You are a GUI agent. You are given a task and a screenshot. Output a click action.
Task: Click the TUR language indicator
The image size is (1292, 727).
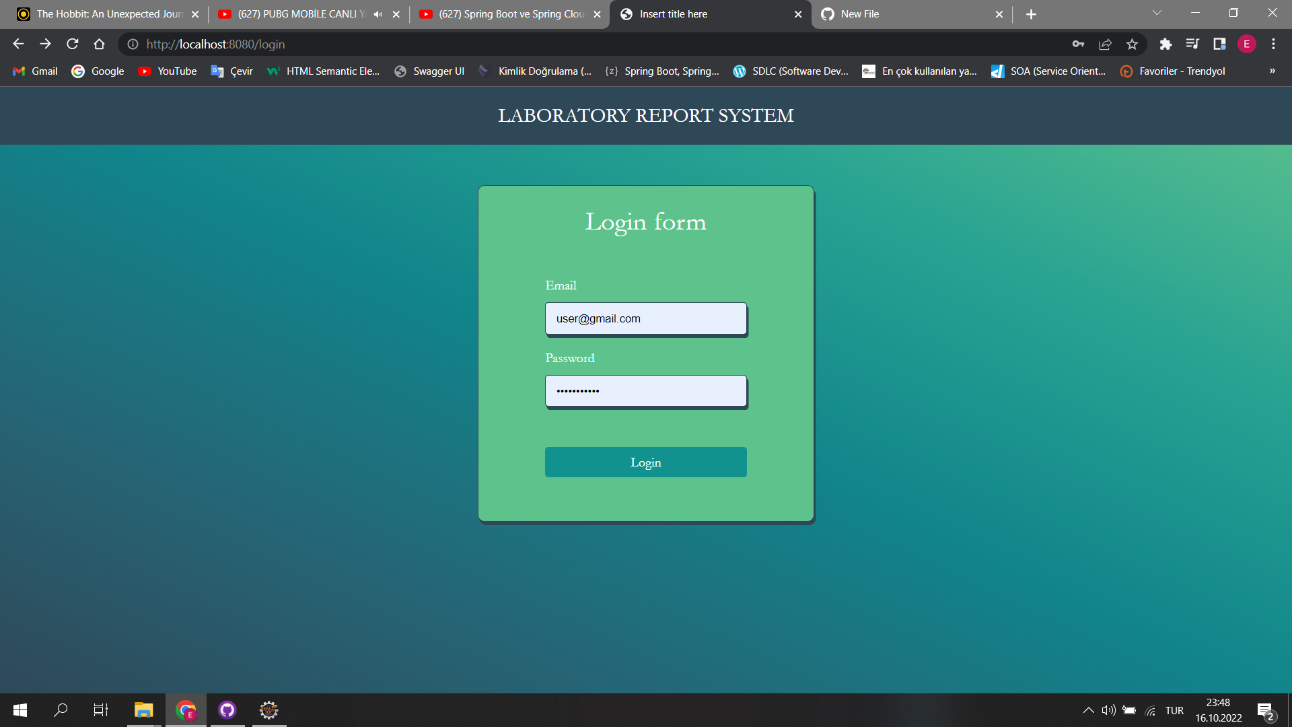(x=1174, y=710)
